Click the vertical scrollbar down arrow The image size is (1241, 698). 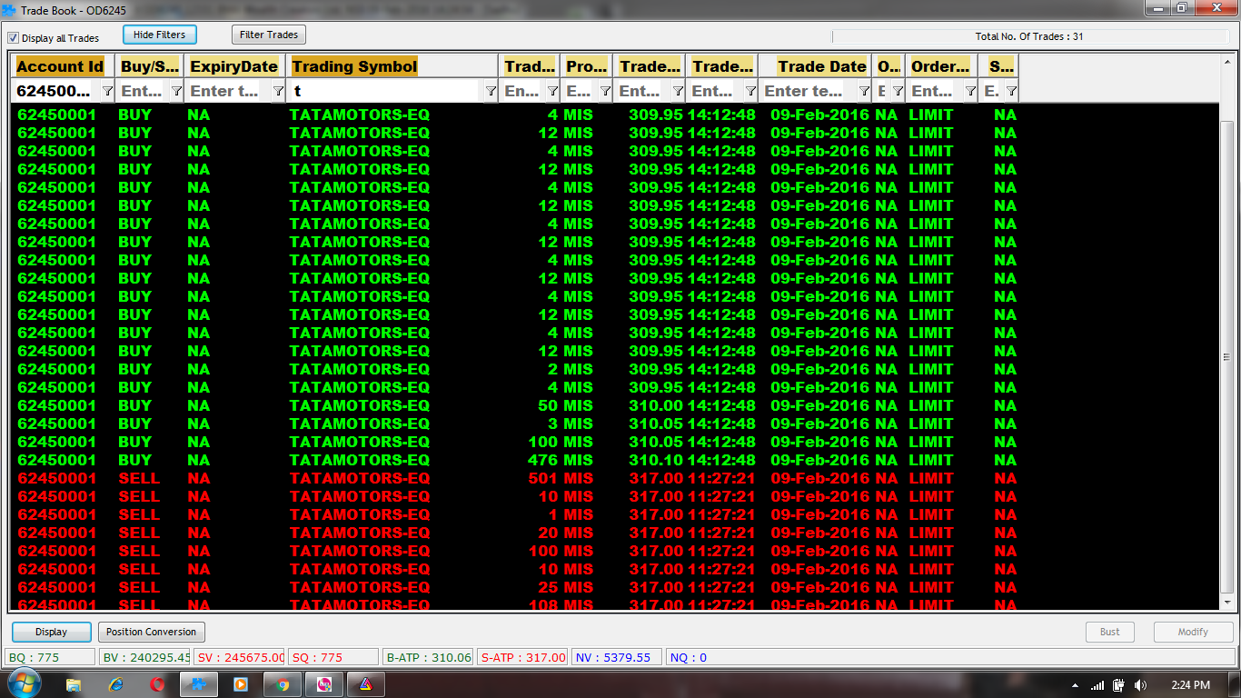1227,602
